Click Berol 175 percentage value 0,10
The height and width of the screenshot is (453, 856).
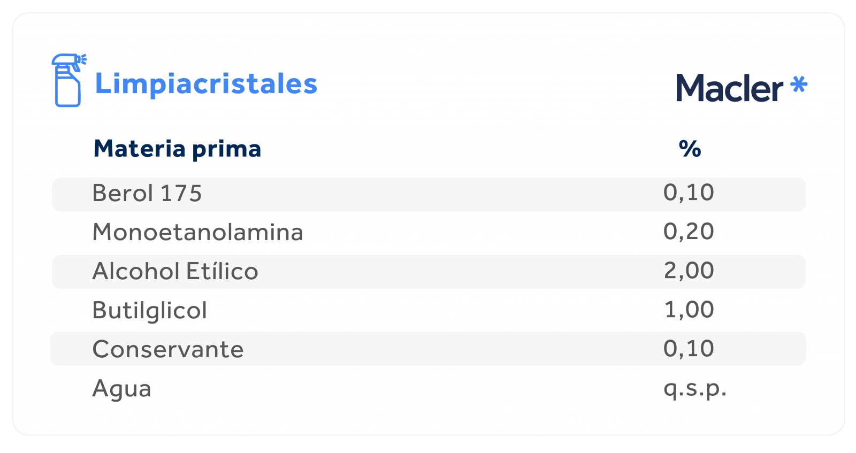(689, 193)
